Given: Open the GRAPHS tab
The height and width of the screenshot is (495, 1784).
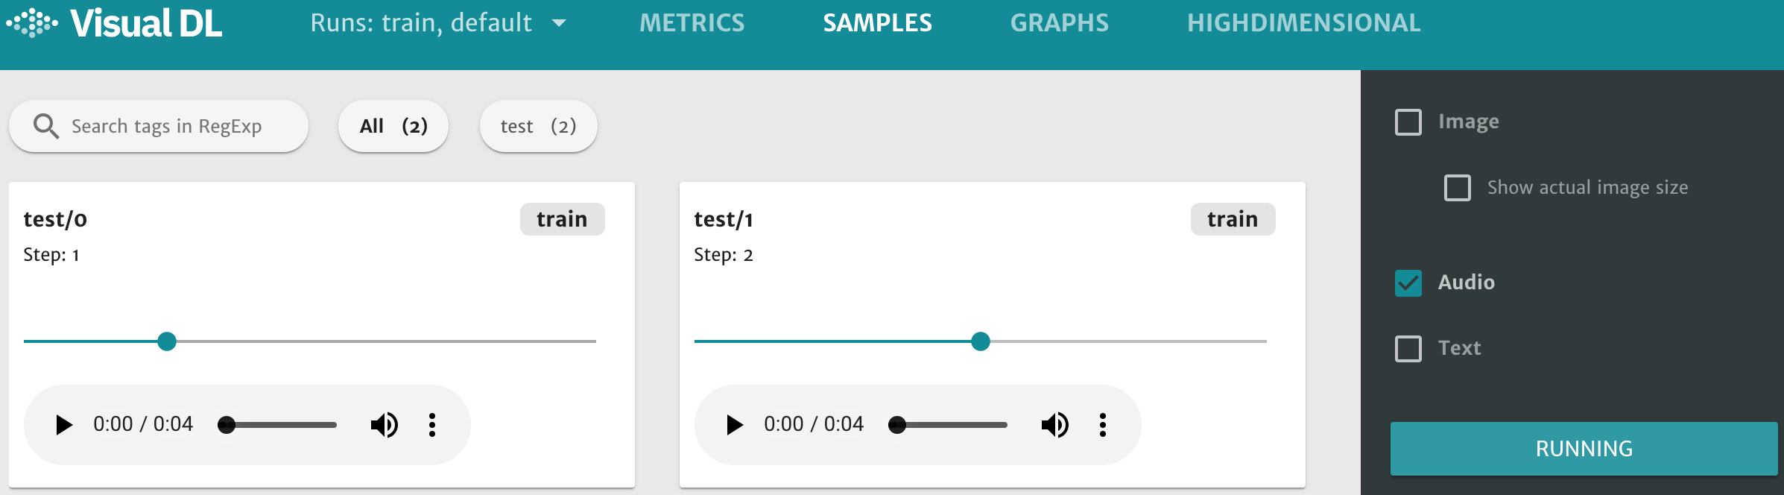Looking at the screenshot, I should click(x=1059, y=23).
